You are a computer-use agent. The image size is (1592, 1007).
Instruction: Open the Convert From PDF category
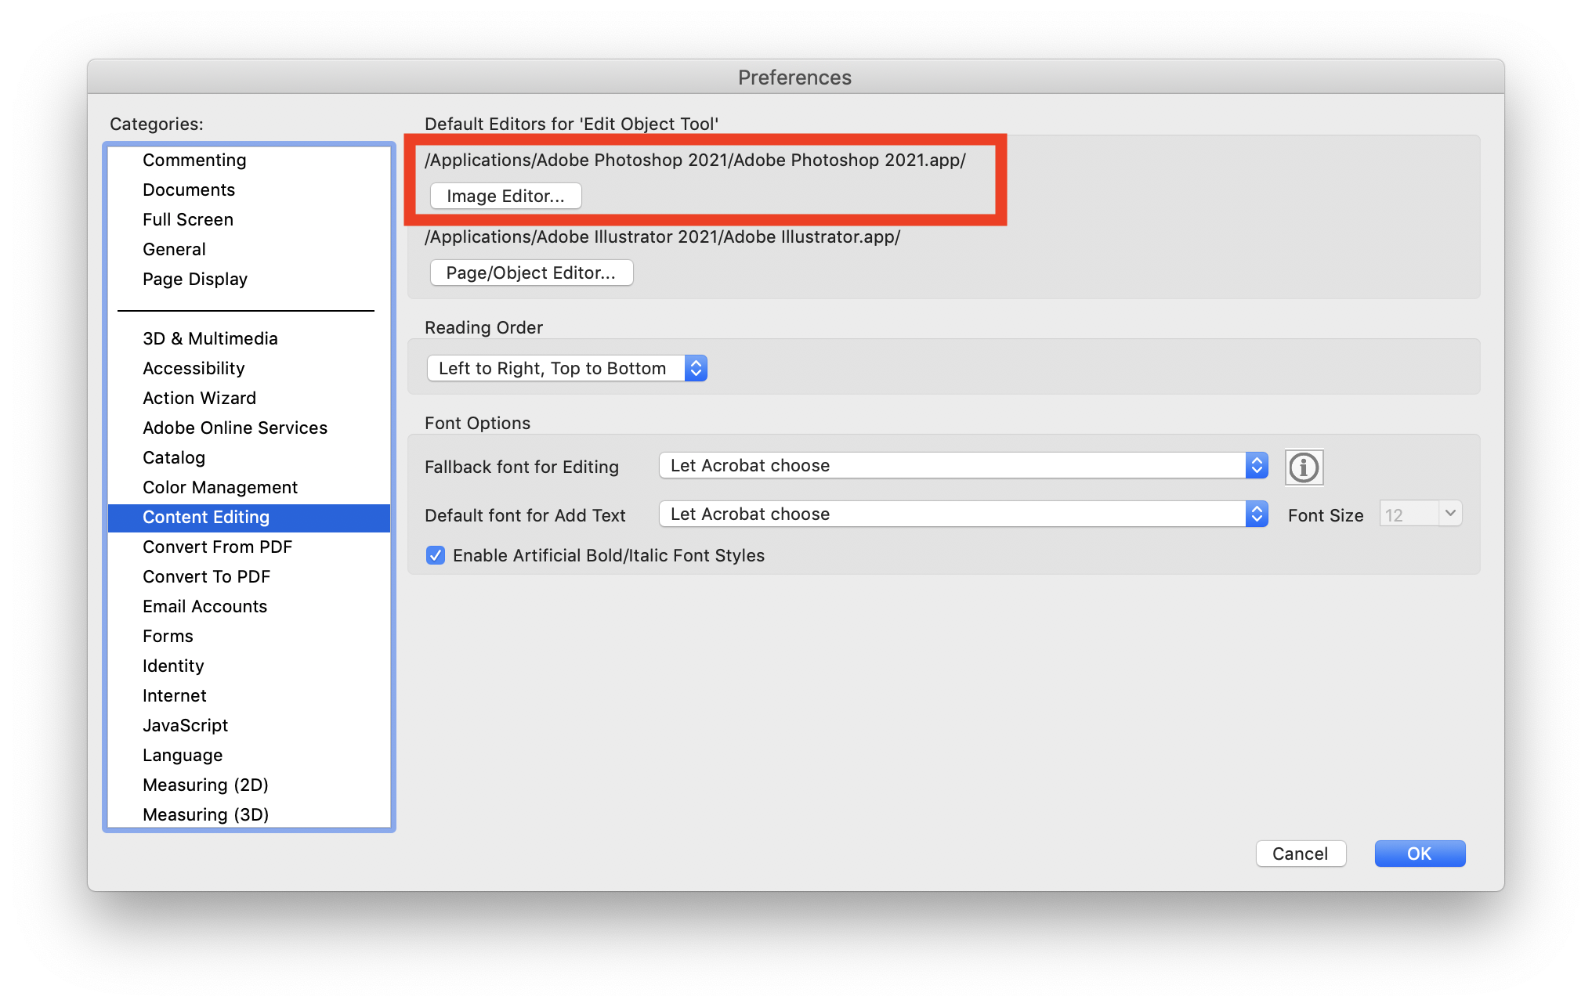point(217,547)
